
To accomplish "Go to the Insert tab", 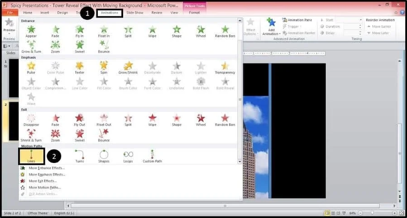I will click(x=44, y=13).
